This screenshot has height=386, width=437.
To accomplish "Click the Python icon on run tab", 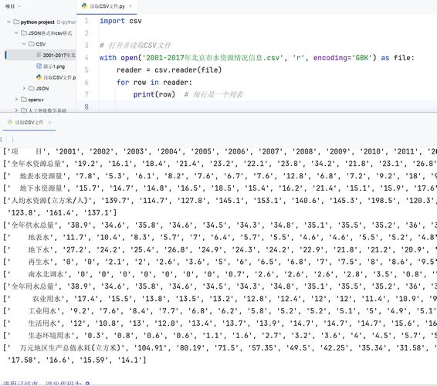I will 10,122.
